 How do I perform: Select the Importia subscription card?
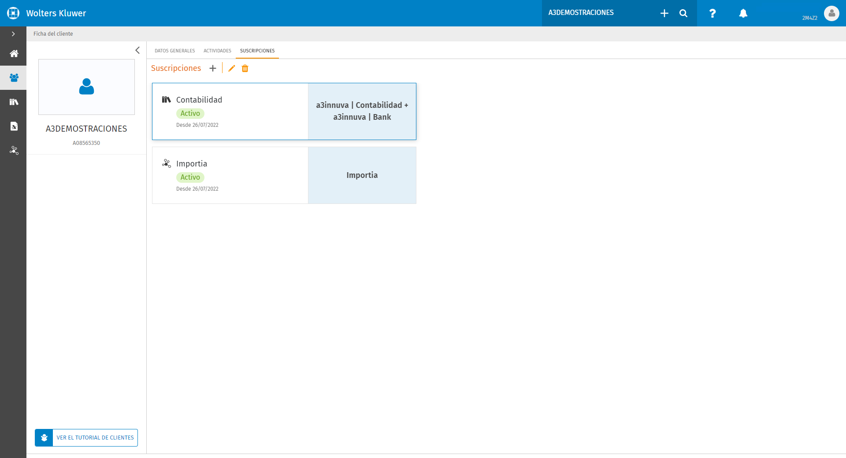click(x=284, y=175)
